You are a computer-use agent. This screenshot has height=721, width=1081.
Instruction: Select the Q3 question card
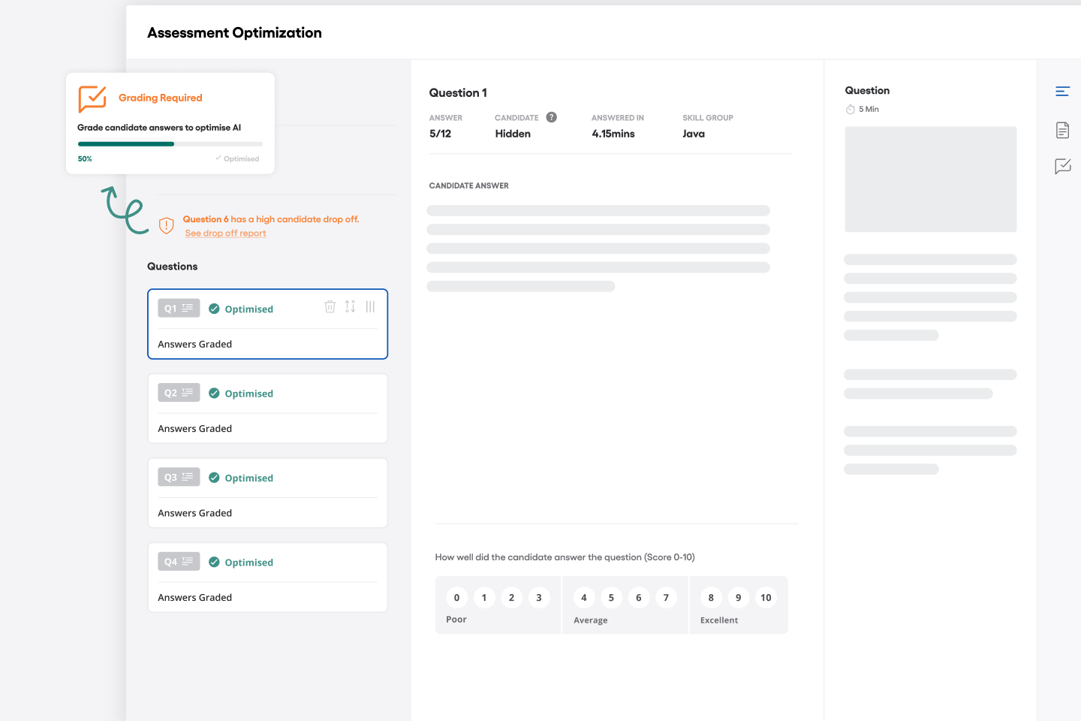pyautogui.click(x=267, y=493)
